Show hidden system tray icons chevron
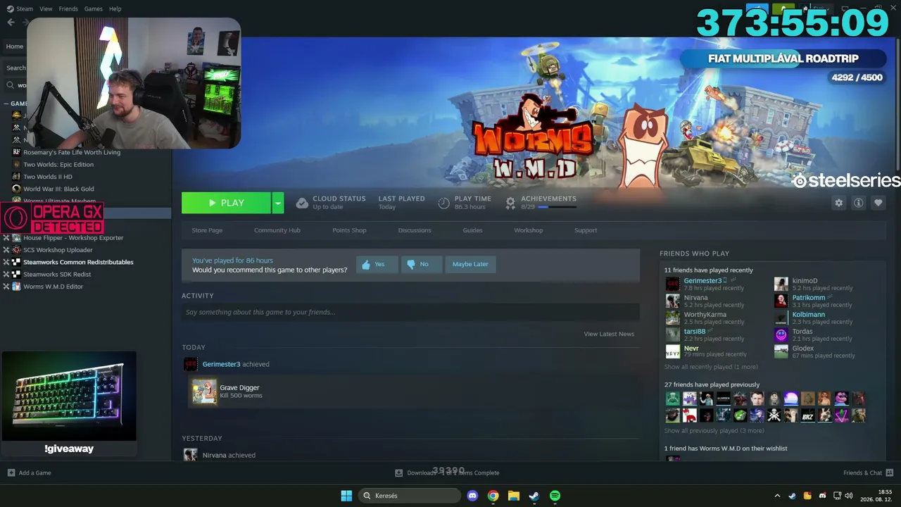The width and height of the screenshot is (901, 507). point(777,496)
